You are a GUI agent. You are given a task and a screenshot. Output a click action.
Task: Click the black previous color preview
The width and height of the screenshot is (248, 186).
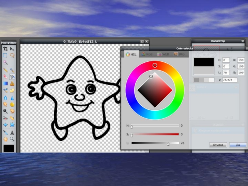pyautogui.click(x=204, y=62)
